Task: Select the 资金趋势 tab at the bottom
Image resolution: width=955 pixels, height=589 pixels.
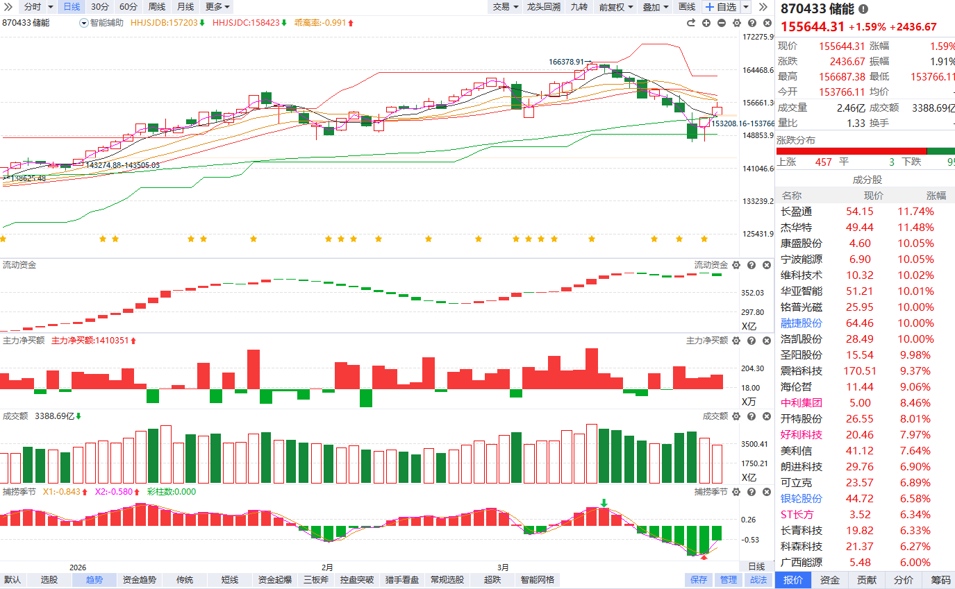Action: (139, 580)
